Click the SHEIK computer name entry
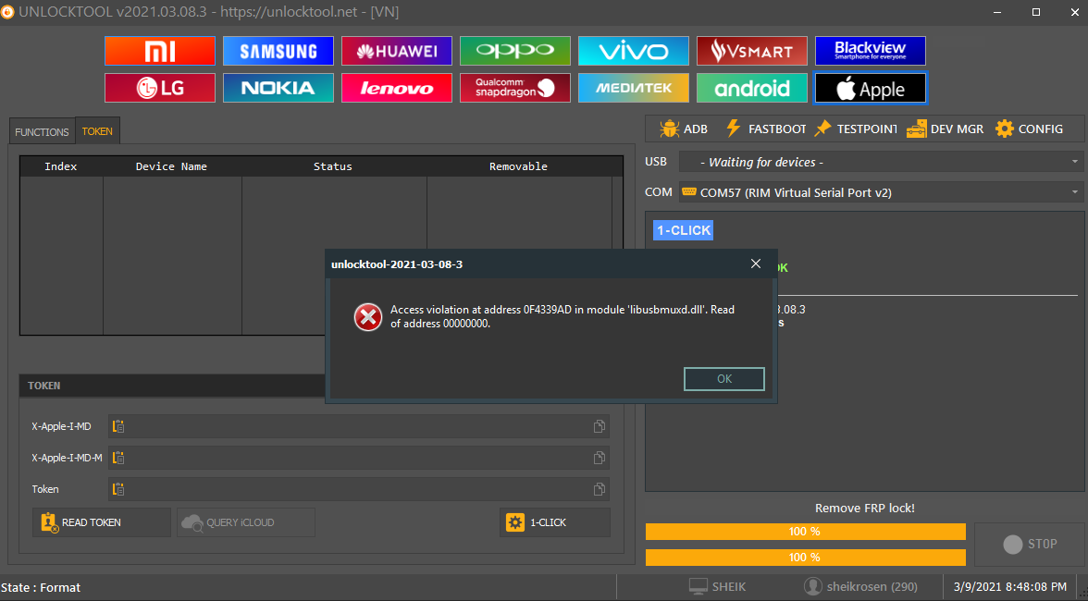This screenshot has width=1088, height=601. pos(718,586)
